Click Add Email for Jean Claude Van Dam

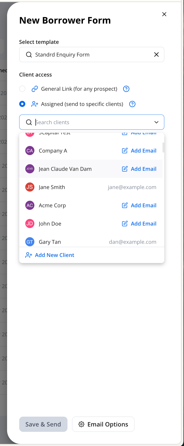click(139, 169)
